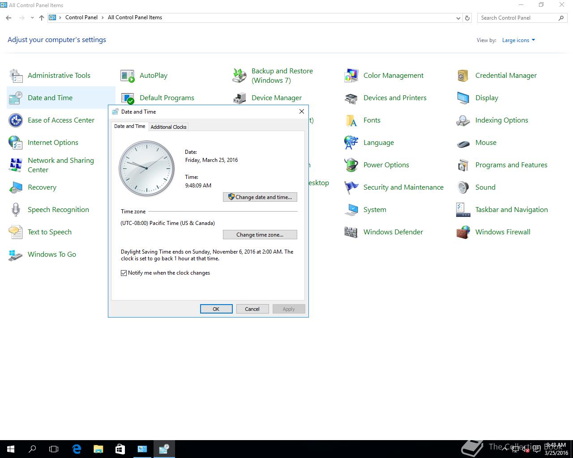Open the Device Manager icon
This screenshot has height=458, width=573.
(239, 98)
